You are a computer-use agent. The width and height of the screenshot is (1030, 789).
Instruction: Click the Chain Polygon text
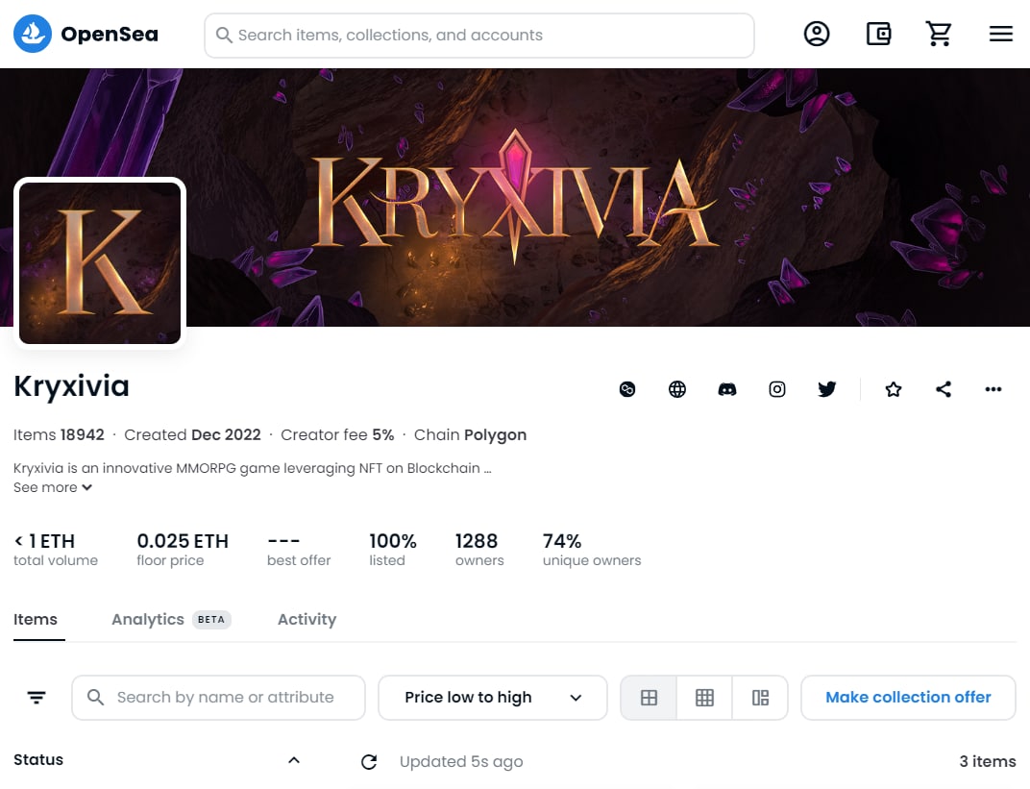coord(471,435)
